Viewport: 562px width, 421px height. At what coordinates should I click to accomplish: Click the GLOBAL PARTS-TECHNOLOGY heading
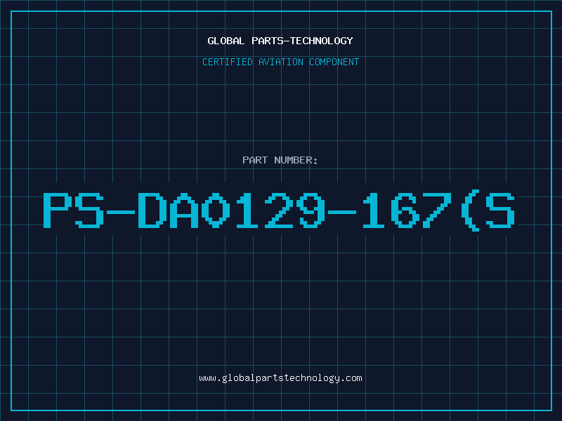[280, 41]
